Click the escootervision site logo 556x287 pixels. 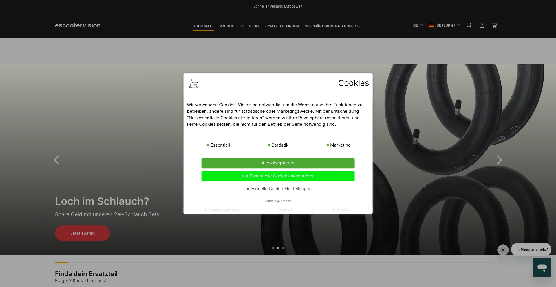click(x=78, y=25)
